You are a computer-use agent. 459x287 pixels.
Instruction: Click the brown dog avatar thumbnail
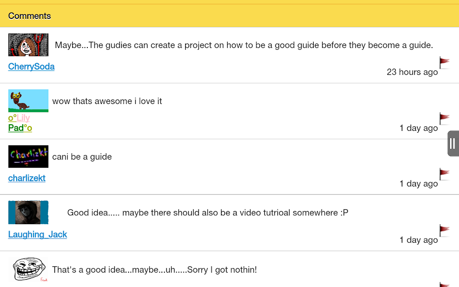click(x=28, y=101)
